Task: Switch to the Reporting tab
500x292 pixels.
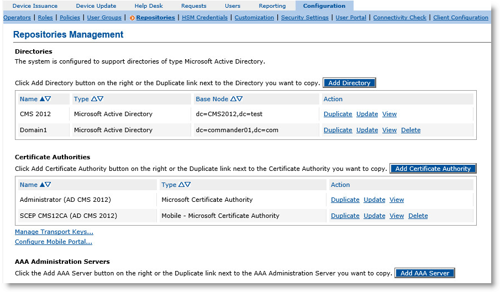Action: tap(272, 6)
